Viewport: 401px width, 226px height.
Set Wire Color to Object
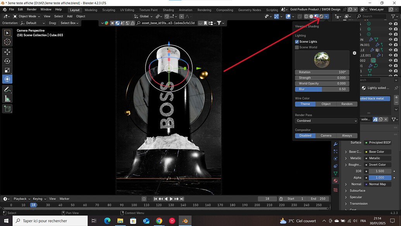coord(326,104)
